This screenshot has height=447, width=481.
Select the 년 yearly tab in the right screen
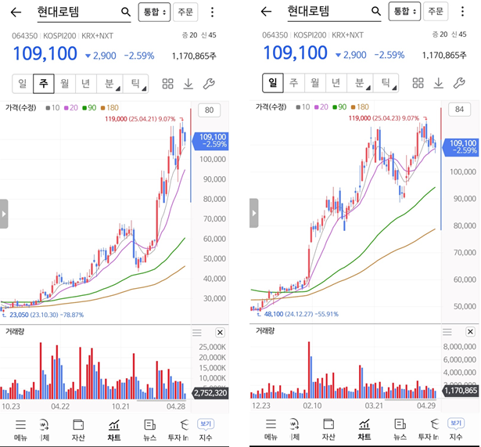(x=336, y=83)
